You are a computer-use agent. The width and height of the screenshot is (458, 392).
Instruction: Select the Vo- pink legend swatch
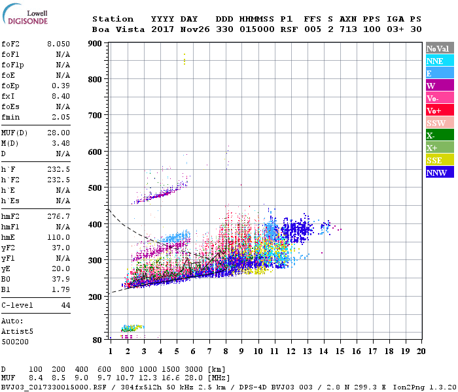coord(440,98)
